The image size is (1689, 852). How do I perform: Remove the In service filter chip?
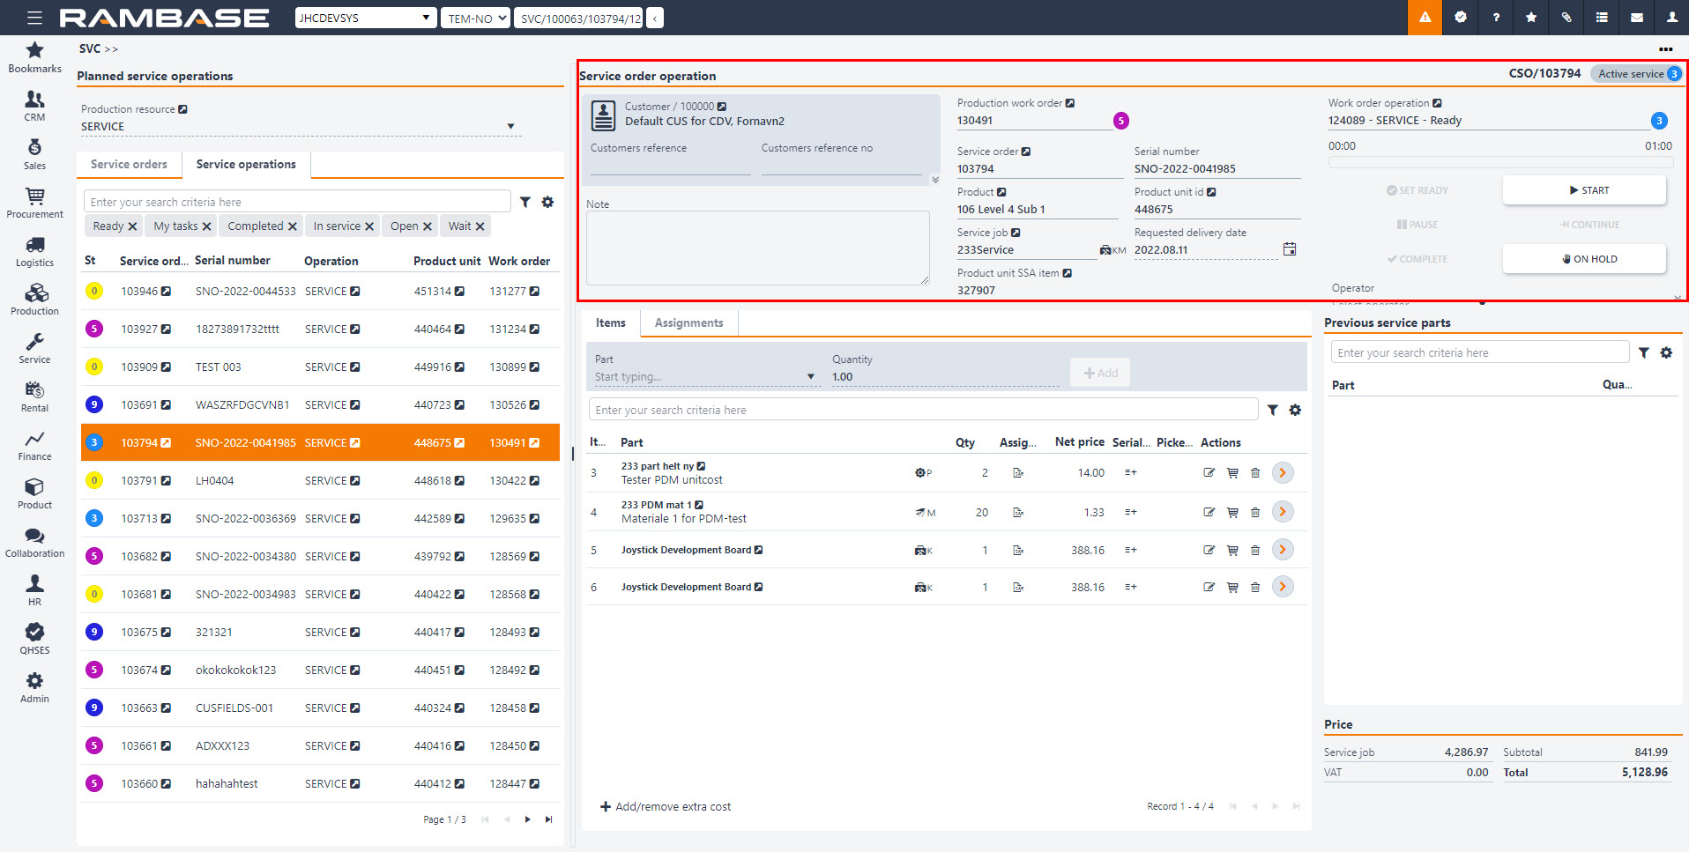tap(369, 226)
